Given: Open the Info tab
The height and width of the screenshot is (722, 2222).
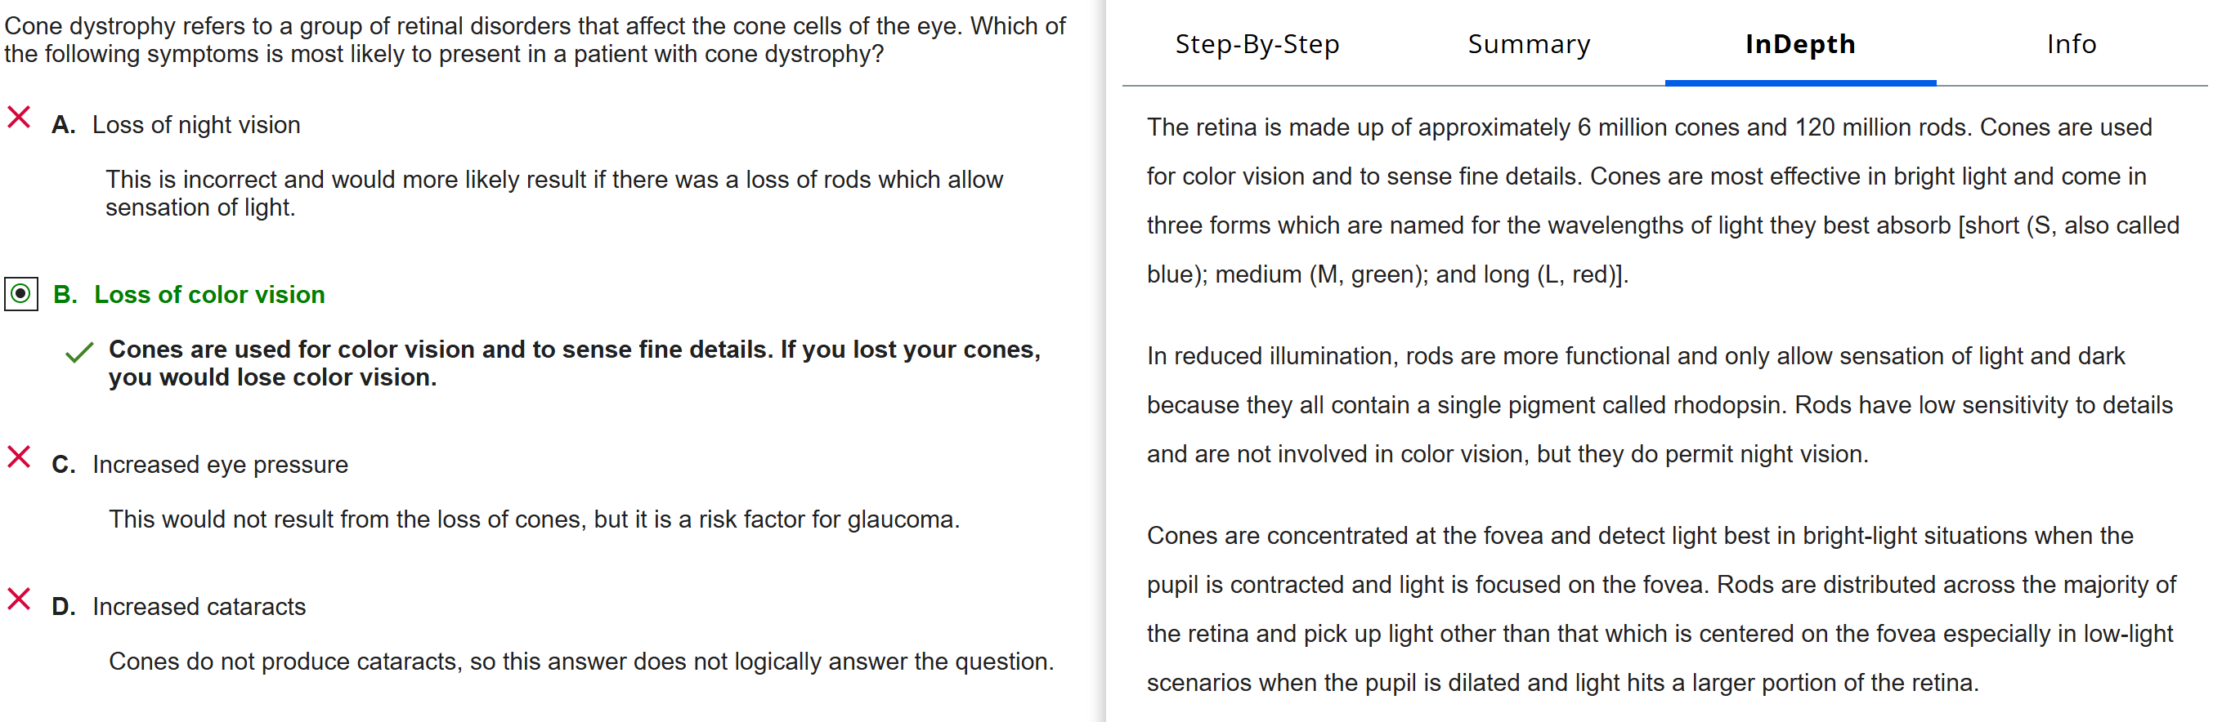Looking at the screenshot, I should click(2071, 44).
